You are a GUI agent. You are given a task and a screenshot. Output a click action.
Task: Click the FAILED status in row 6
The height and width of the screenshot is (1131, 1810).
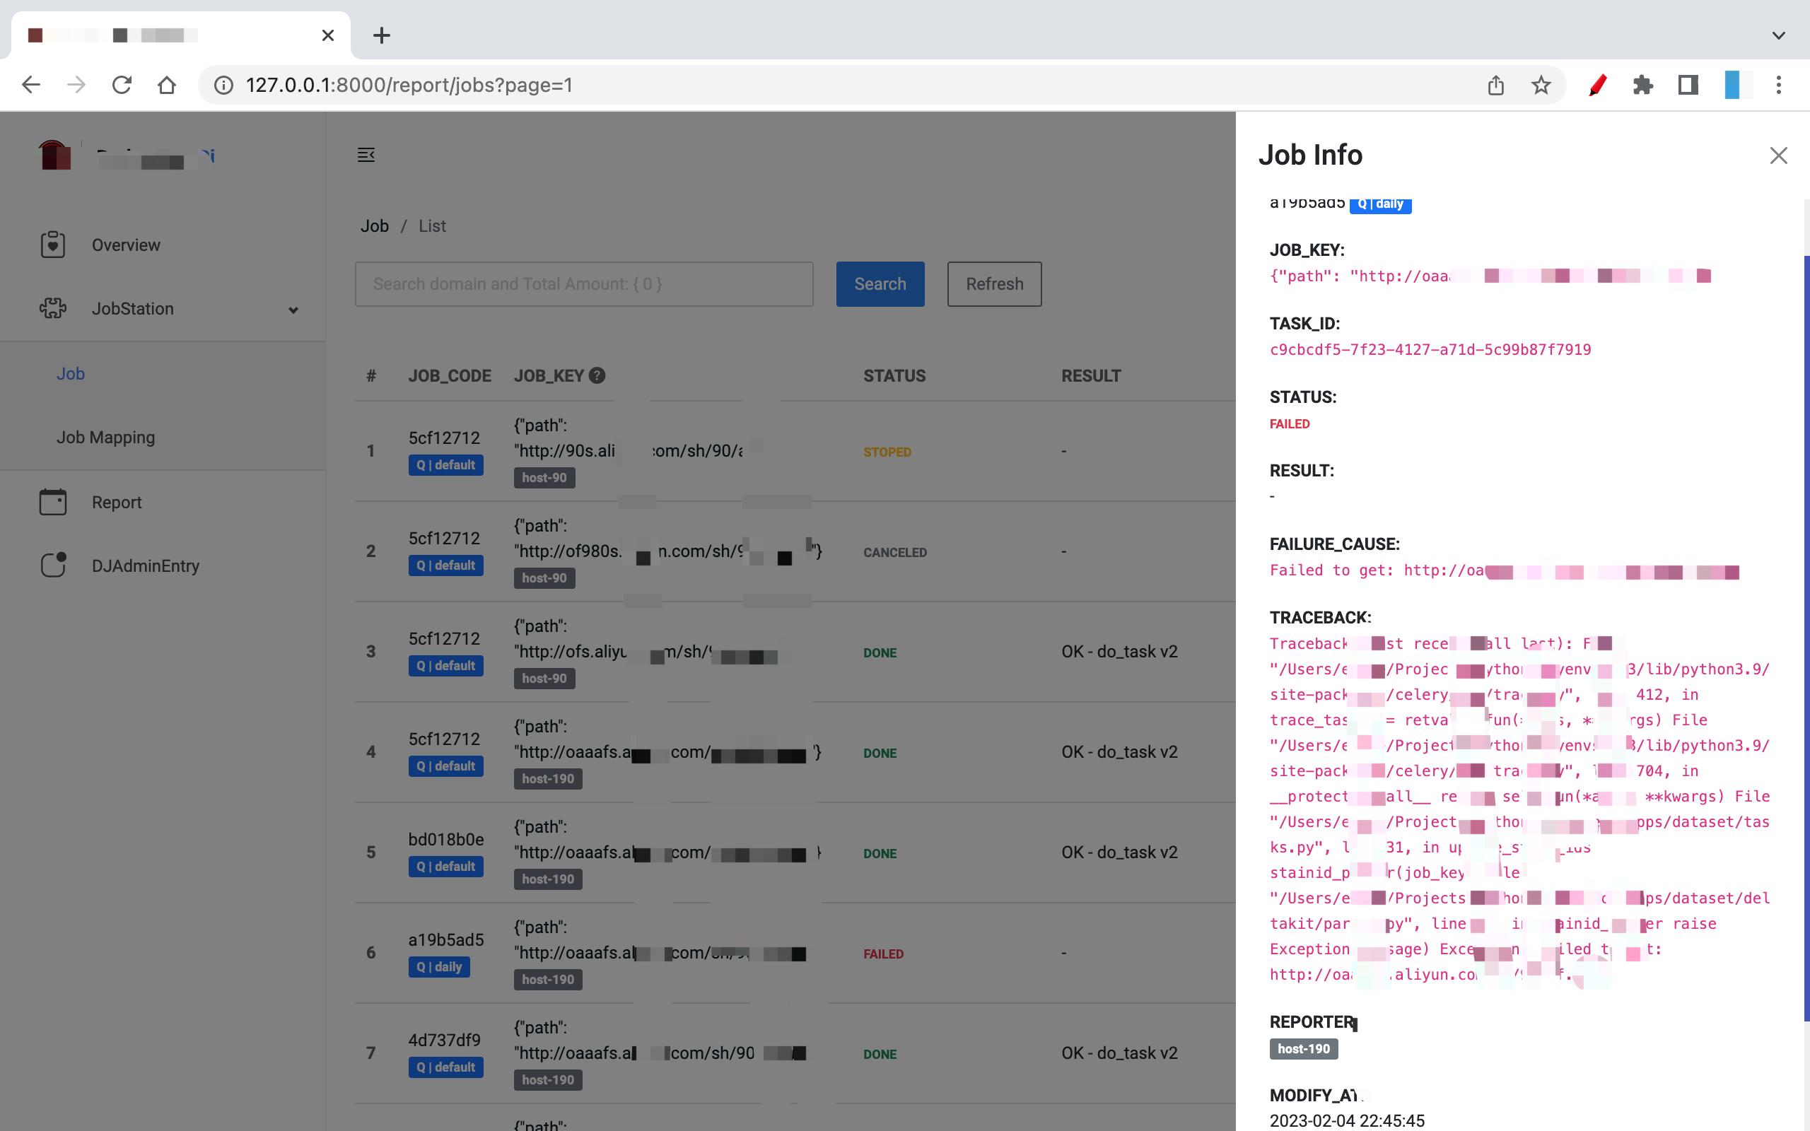click(883, 954)
